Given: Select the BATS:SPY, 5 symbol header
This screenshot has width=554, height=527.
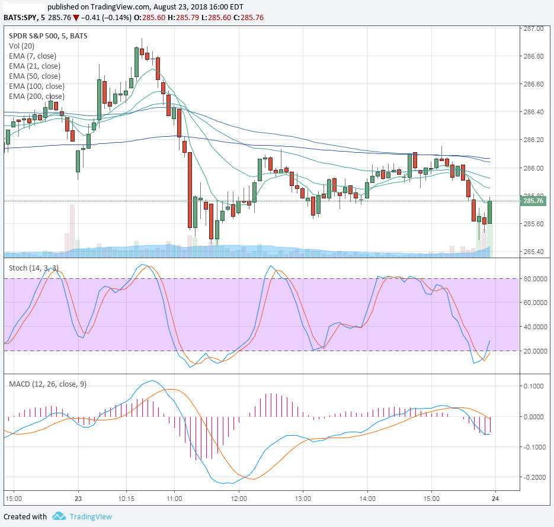Looking at the screenshot, I should click(24, 18).
